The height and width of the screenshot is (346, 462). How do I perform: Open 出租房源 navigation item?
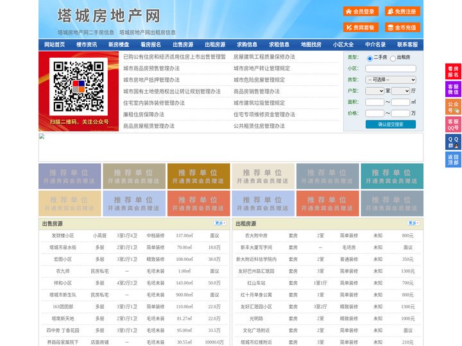click(x=215, y=45)
